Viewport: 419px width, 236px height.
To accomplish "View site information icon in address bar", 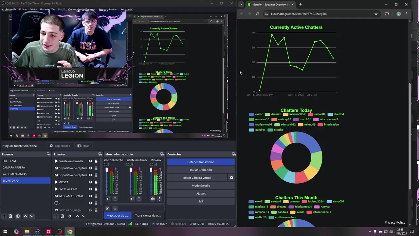I will point(267,14).
